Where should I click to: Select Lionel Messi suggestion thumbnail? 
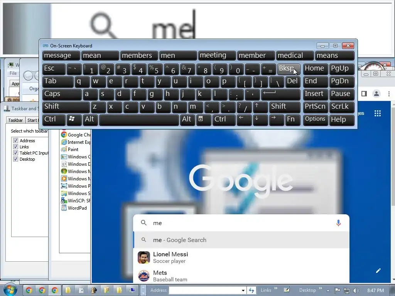[144, 257]
